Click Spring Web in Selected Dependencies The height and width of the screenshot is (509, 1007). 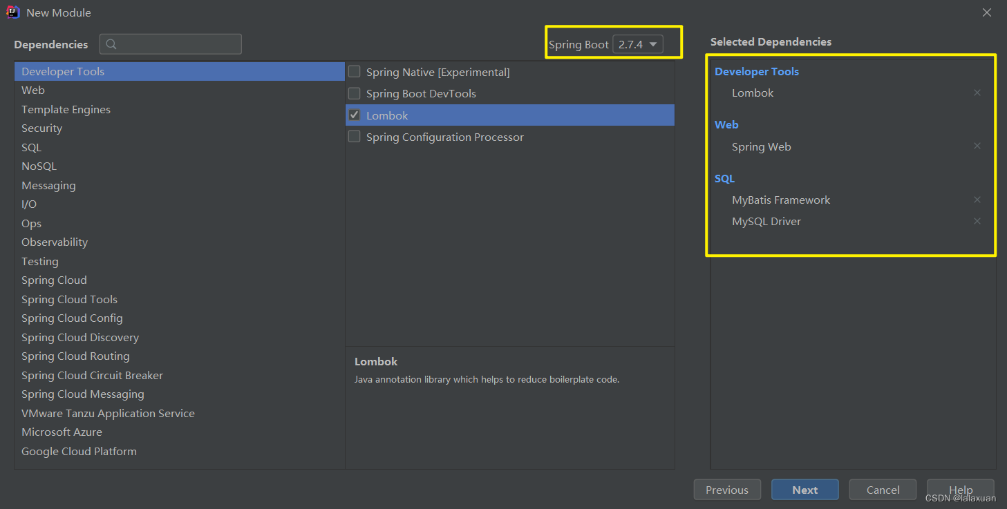(x=762, y=146)
